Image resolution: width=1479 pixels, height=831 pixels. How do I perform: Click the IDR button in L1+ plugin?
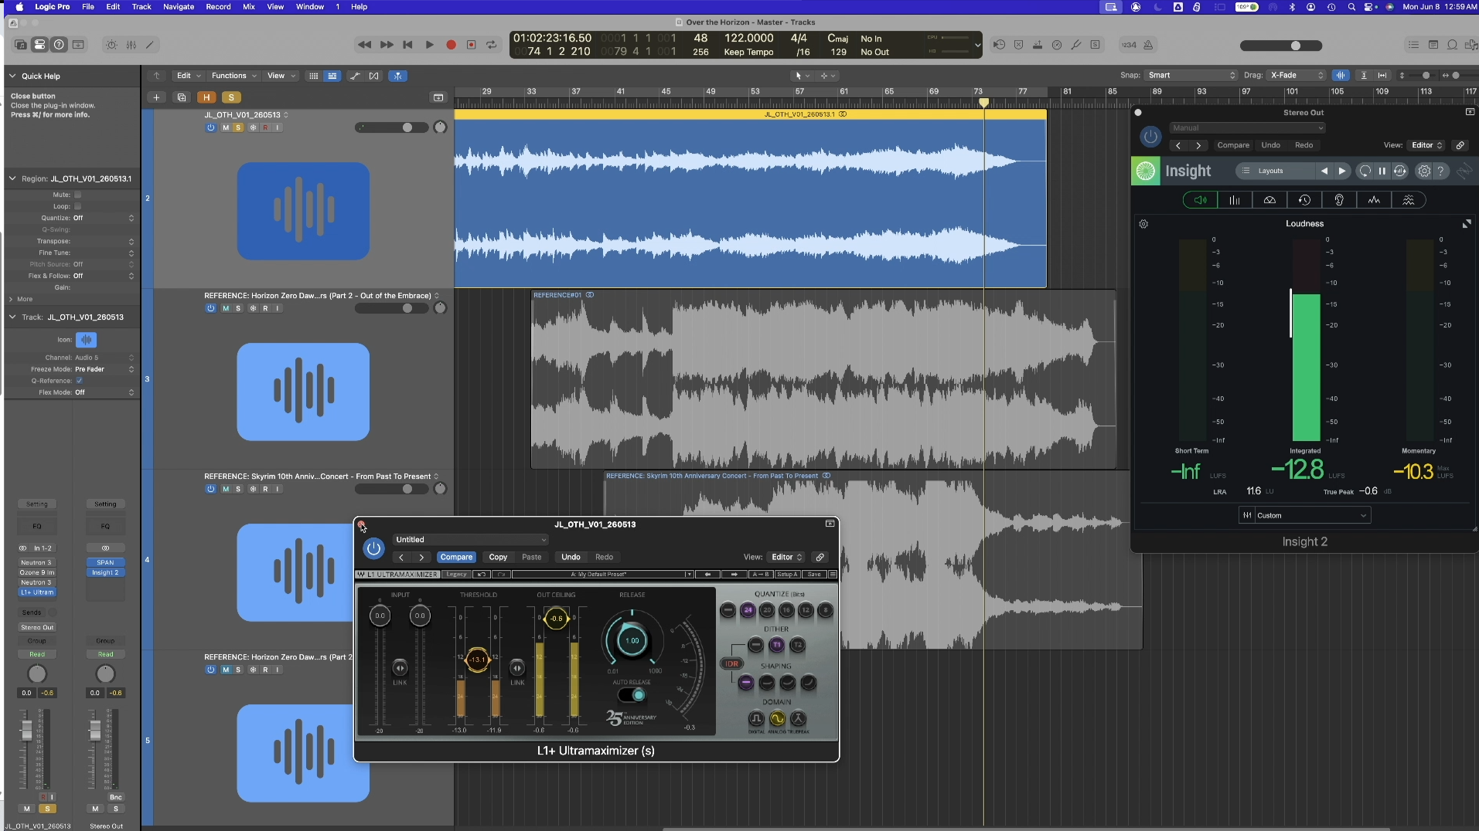(x=731, y=663)
